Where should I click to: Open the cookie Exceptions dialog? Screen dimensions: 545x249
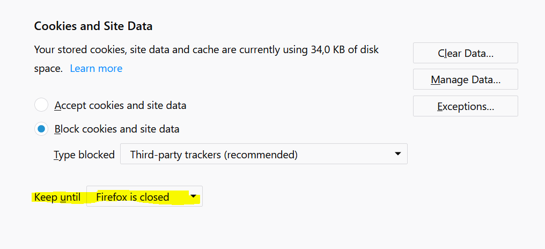465,106
